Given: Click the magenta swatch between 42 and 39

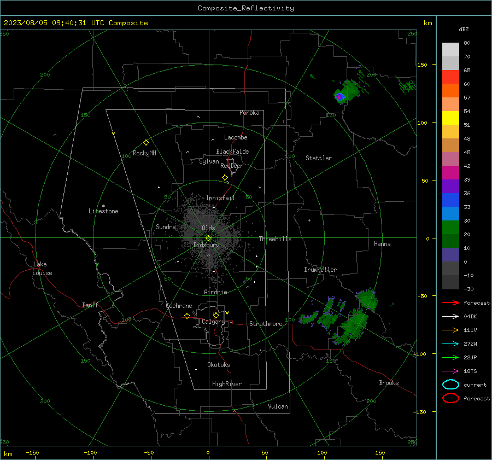Looking at the screenshot, I should [x=450, y=172].
